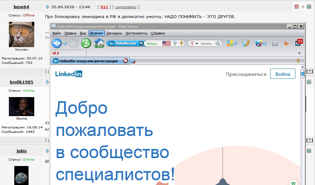Click the Pale Moon vertical scrollbar thumb
Viewport: 315px width, 185px height.
click(x=302, y=74)
